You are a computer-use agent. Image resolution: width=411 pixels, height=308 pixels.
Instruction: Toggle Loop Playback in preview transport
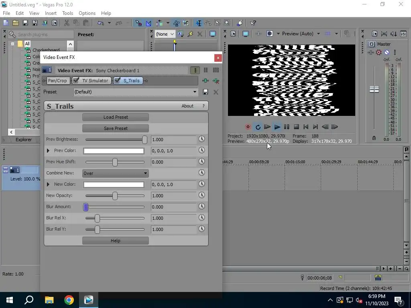pos(258,127)
